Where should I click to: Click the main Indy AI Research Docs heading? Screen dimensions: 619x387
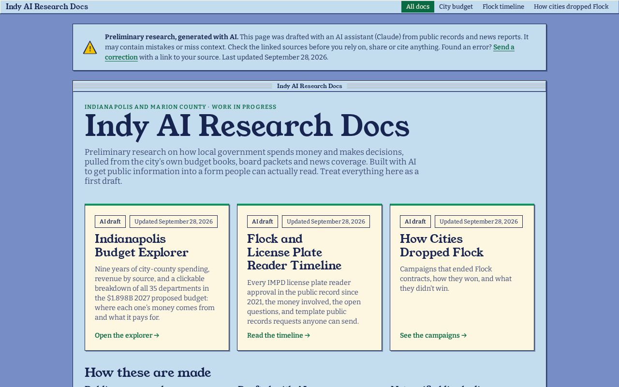tap(247, 126)
